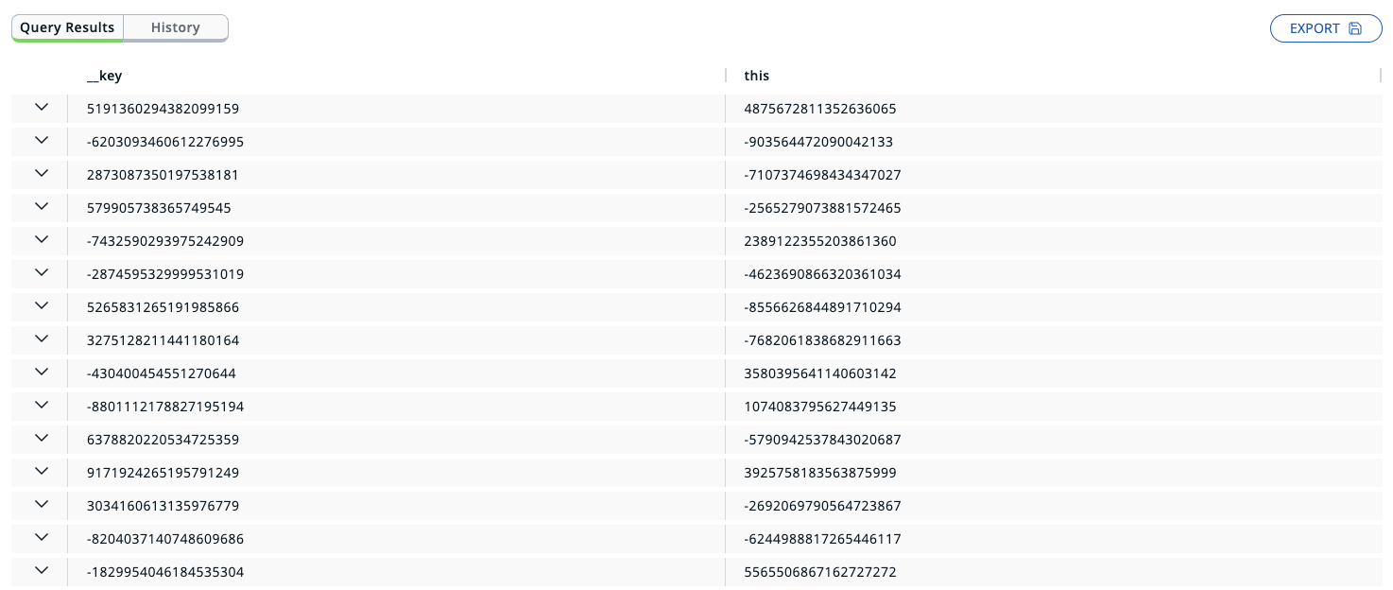Expand the row with key -8801112178827195194
The width and height of the screenshot is (1393, 590).
point(41,406)
